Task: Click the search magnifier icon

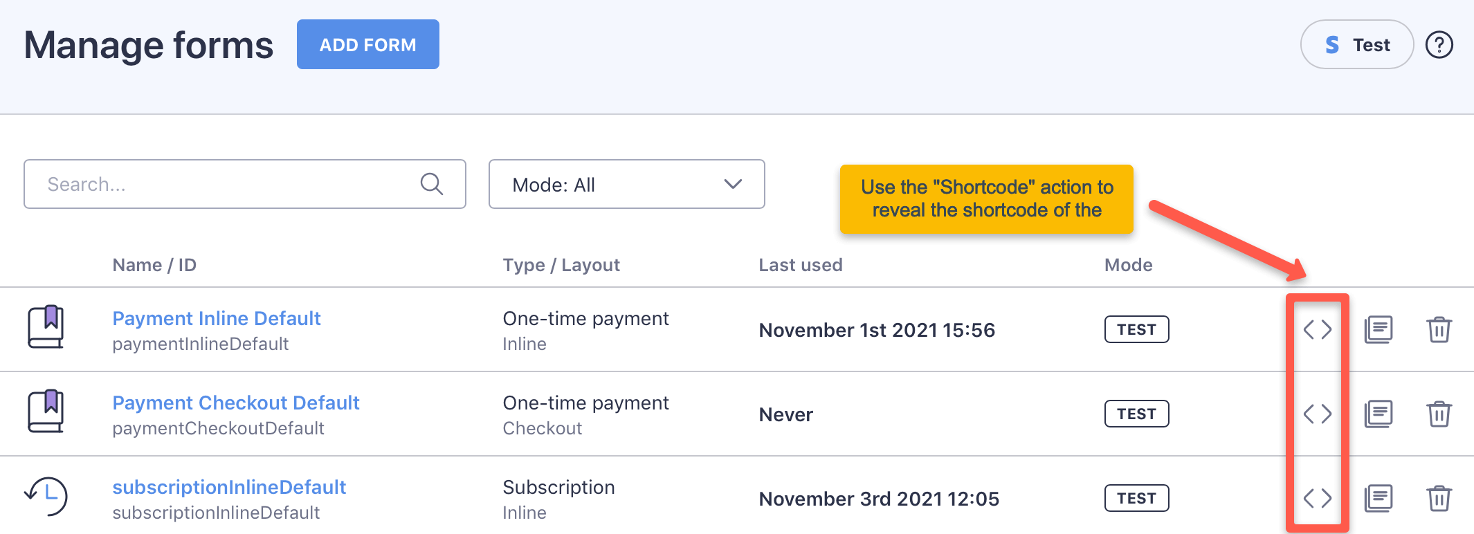Action: pos(431,184)
